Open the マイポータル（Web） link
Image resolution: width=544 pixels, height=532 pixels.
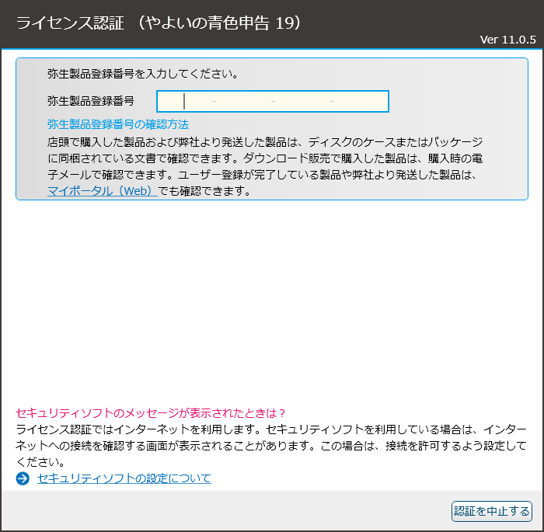pyautogui.click(x=103, y=191)
